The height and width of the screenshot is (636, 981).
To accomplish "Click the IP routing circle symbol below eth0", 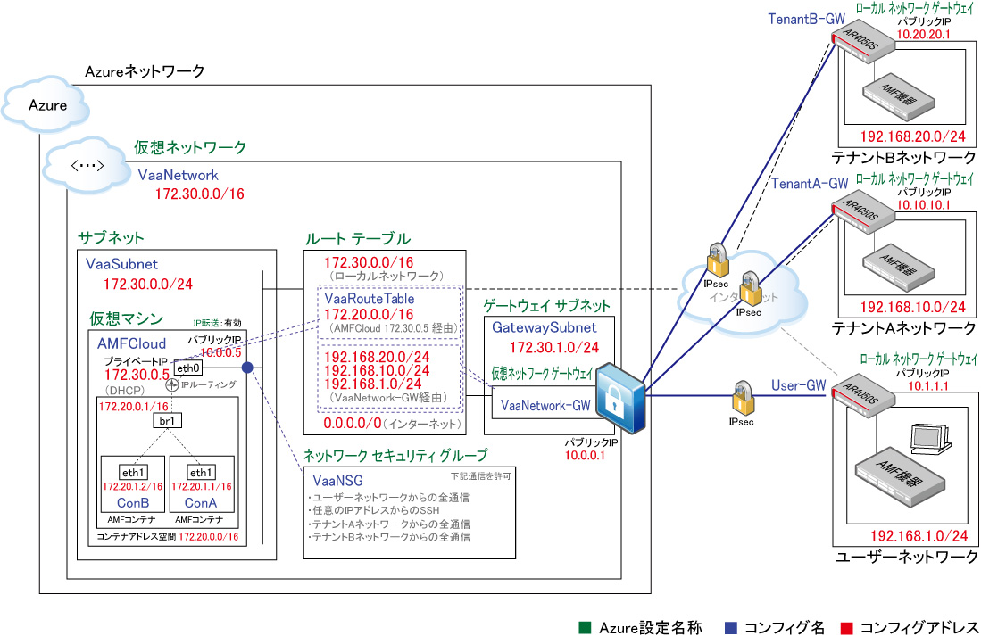I will pos(173,384).
